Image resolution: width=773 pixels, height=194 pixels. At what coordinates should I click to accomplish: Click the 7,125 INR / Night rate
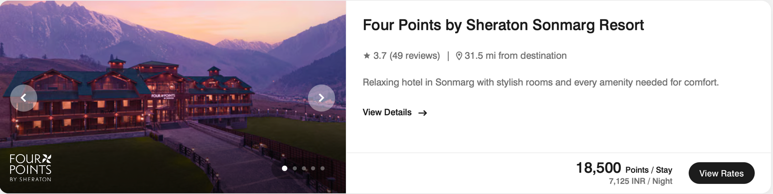(x=640, y=181)
